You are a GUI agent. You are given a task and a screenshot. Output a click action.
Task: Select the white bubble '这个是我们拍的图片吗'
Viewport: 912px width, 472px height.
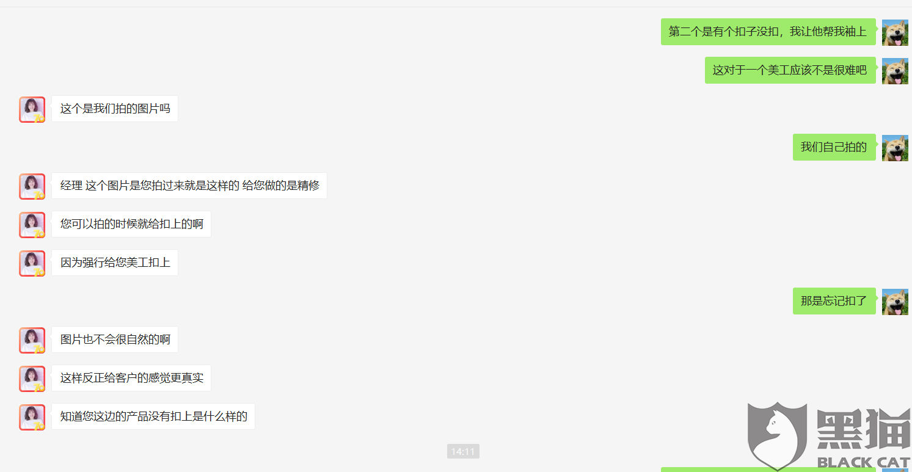[x=115, y=109]
